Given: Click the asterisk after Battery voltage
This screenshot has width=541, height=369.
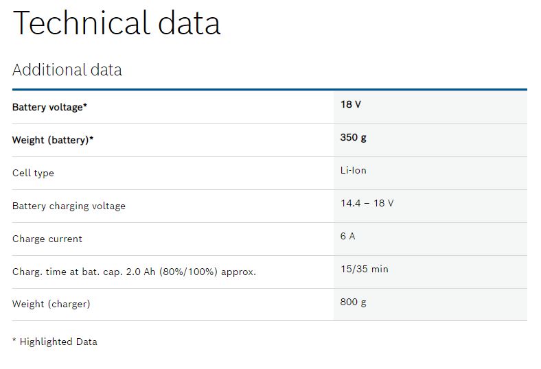Looking at the screenshot, I should click(x=85, y=105).
